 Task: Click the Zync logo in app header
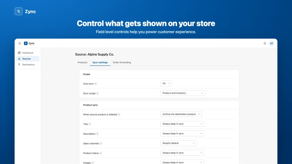(26, 43)
